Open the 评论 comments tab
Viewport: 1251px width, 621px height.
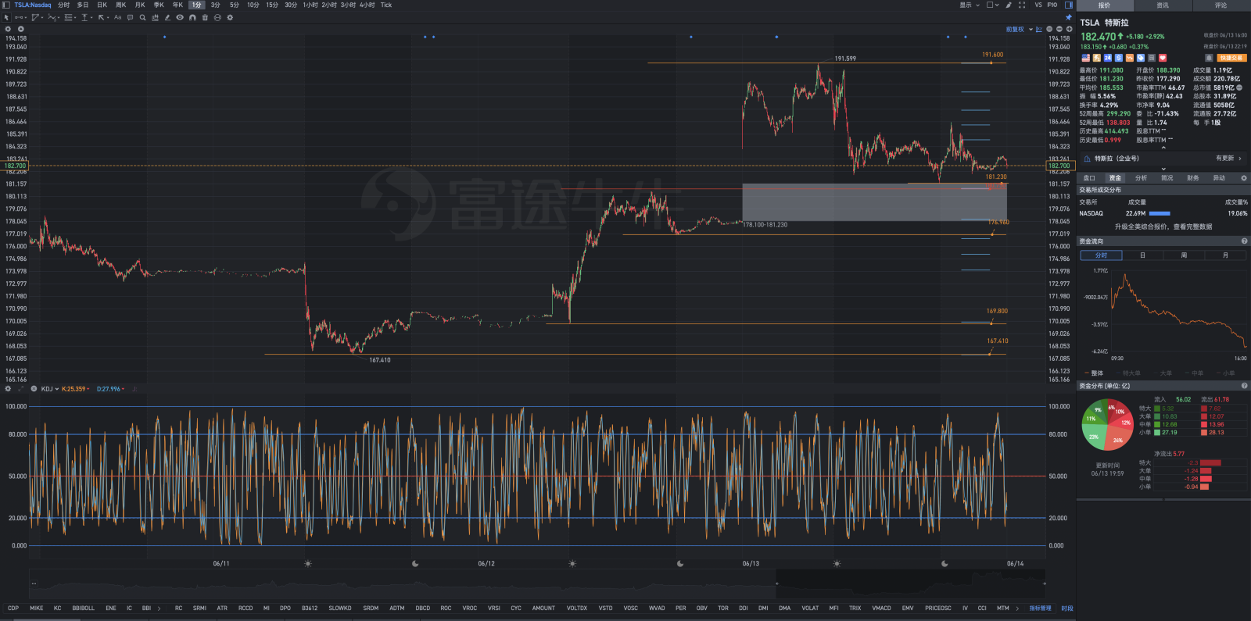[1221, 5]
